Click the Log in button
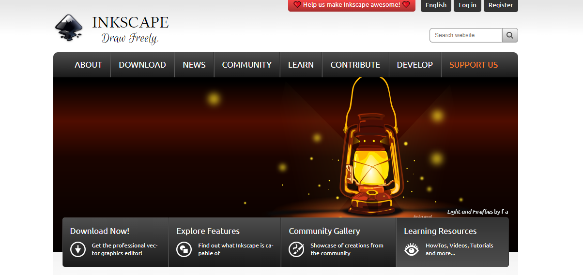This screenshot has width=583, height=275. tap(467, 5)
